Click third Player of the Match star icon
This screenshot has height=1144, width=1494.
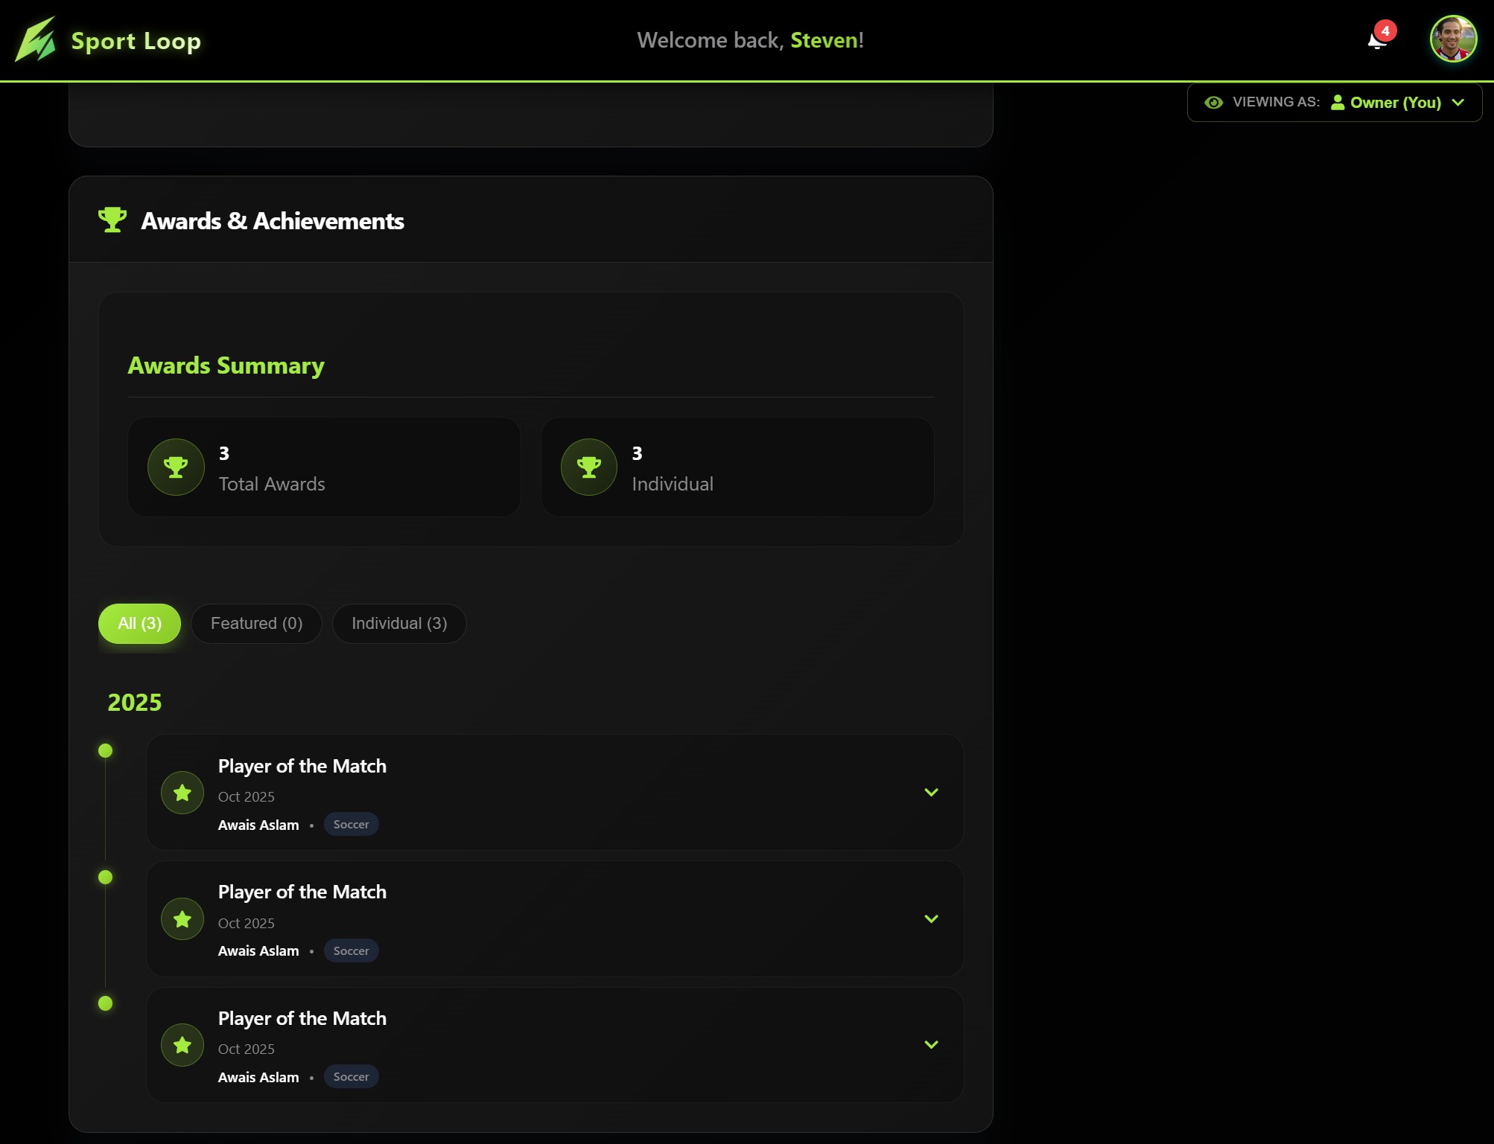[x=182, y=1045]
